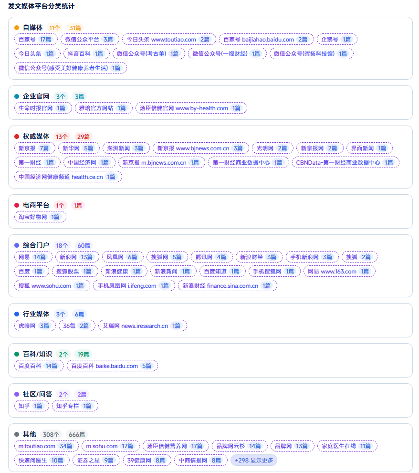Viewport: 419px width, 473px height.
Task: Open the 今日头条 www.toutiao.com tag
Action: tap(168, 39)
